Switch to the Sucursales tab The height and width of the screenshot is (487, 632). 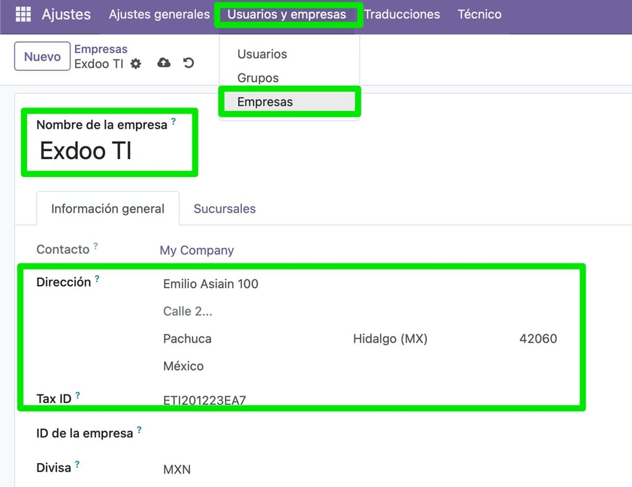(x=225, y=209)
